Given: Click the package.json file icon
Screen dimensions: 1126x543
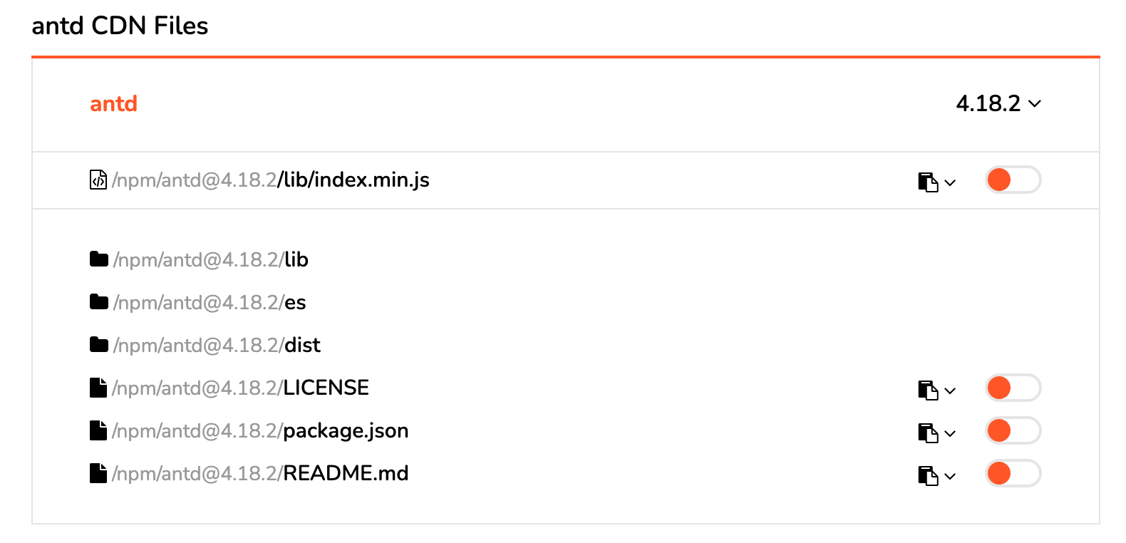Looking at the screenshot, I should 98,430.
